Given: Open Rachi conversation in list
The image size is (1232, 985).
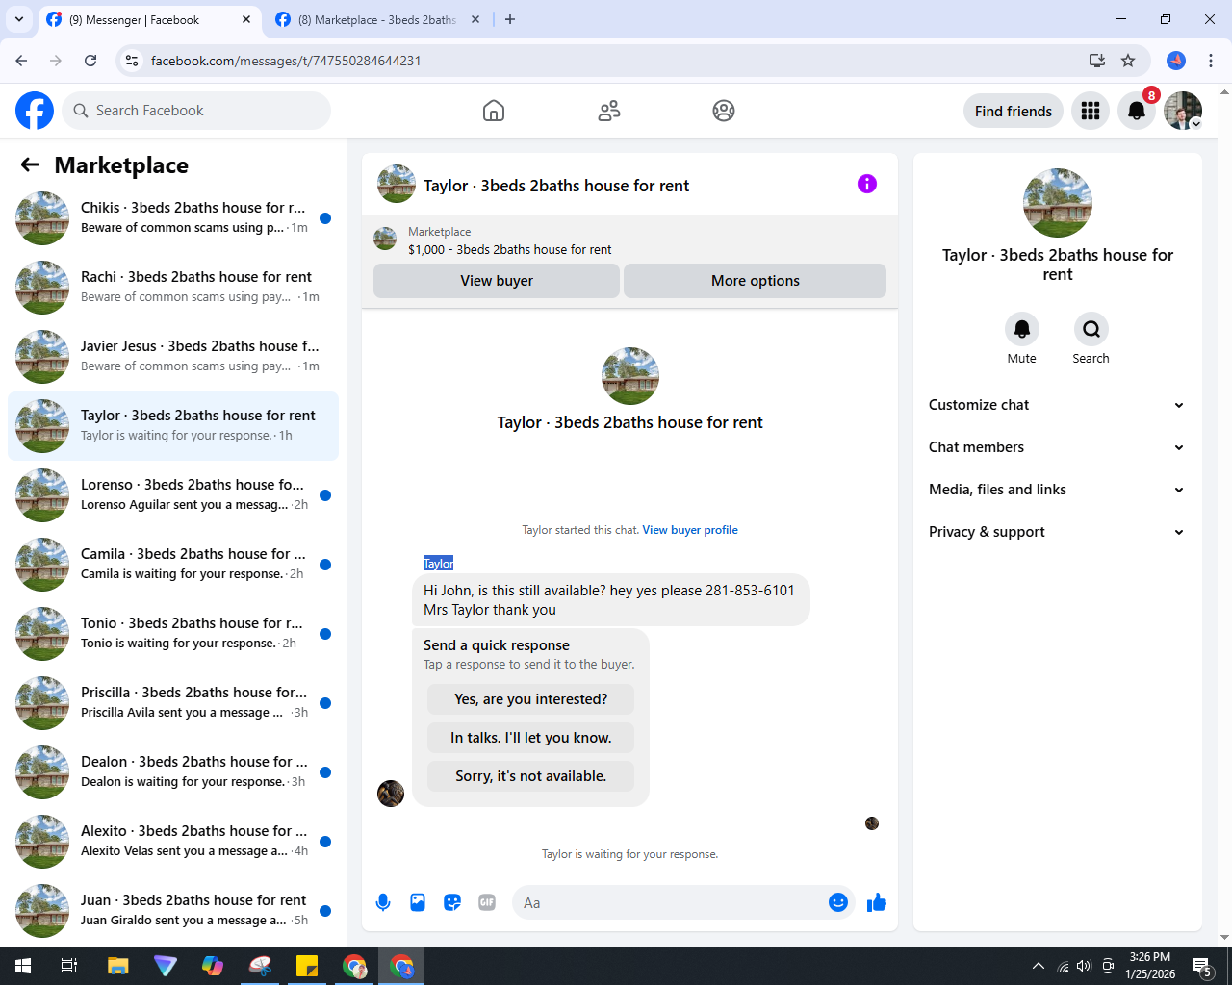Looking at the screenshot, I should tap(173, 288).
